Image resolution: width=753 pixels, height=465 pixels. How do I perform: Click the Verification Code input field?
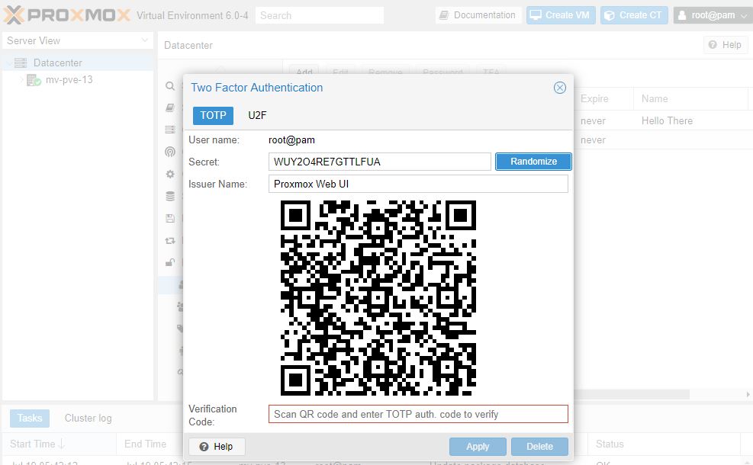click(x=418, y=414)
